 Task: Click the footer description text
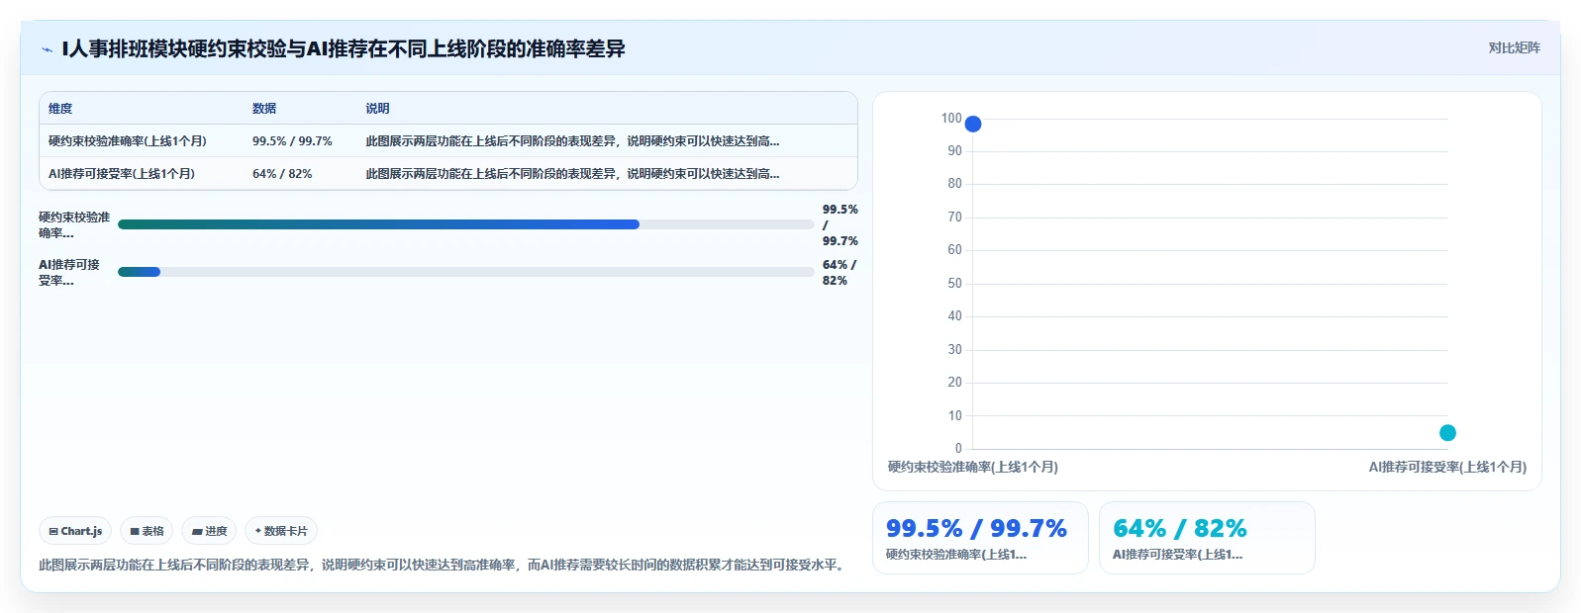point(443,565)
